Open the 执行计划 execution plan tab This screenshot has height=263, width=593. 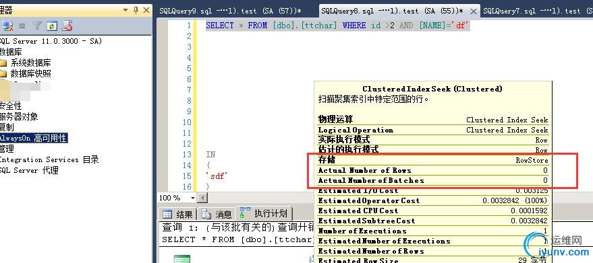[264, 214]
